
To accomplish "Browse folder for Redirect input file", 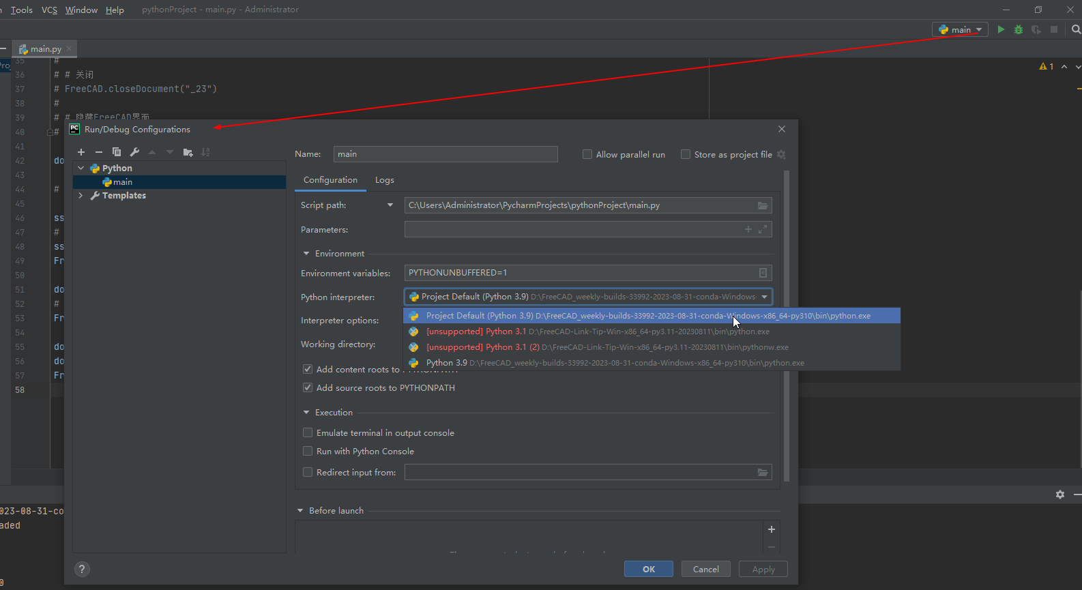I will tap(763, 472).
